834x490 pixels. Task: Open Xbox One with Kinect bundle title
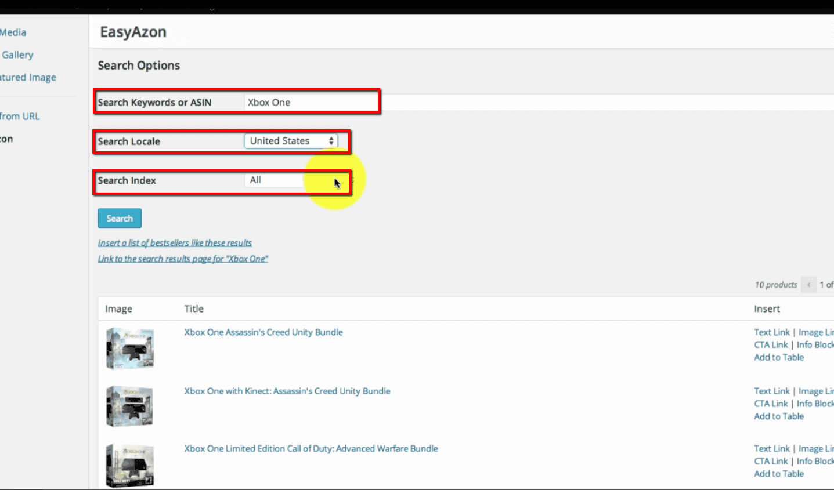(x=287, y=391)
